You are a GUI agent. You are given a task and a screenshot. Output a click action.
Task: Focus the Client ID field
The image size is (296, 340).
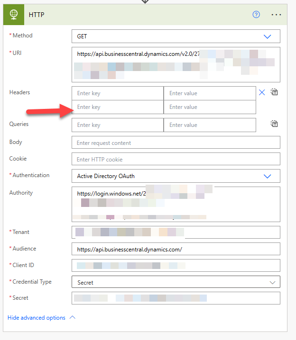(x=176, y=265)
